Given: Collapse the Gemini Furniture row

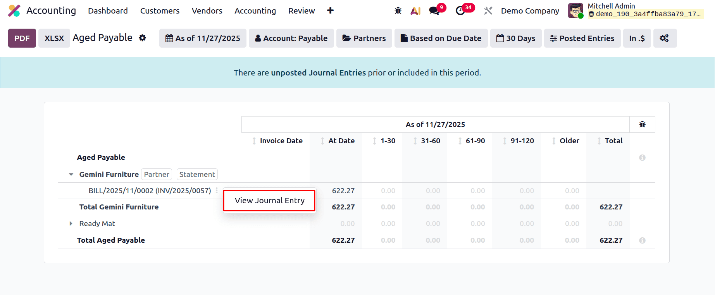Looking at the screenshot, I should tap(71, 175).
